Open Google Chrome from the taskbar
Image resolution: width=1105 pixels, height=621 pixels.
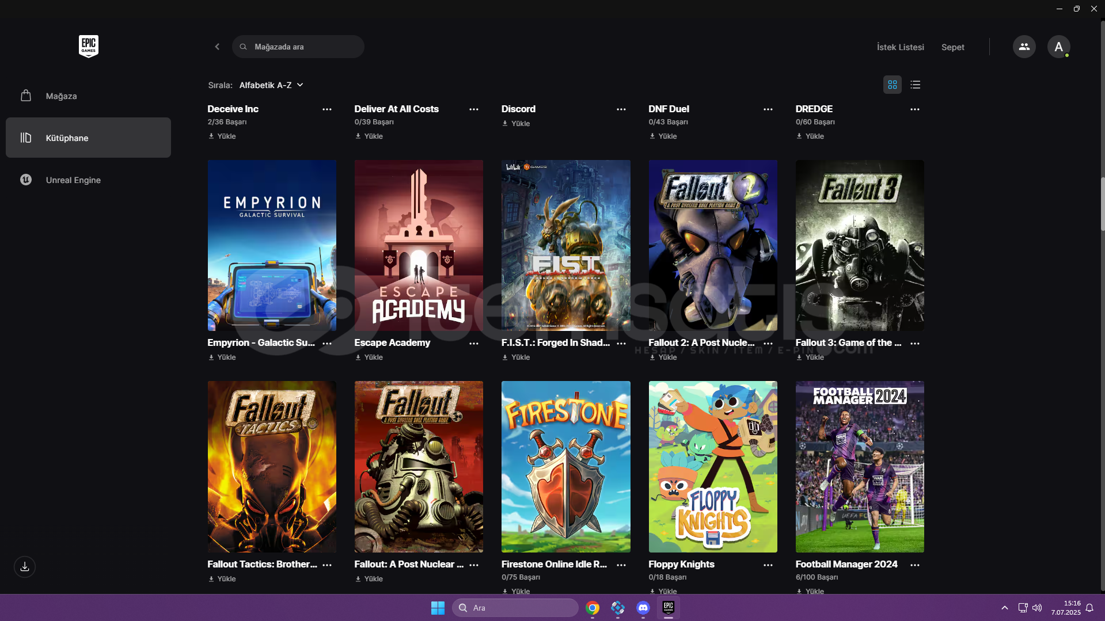coord(593,608)
